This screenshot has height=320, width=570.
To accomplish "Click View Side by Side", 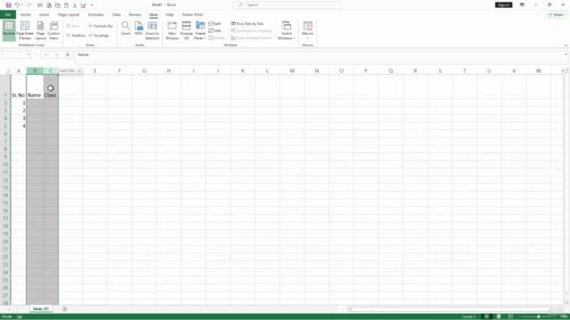I will pyautogui.click(x=248, y=24).
